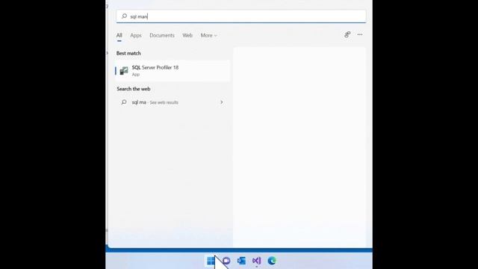Expand the More filter dropdown
478x269 pixels.
coord(208,35)
